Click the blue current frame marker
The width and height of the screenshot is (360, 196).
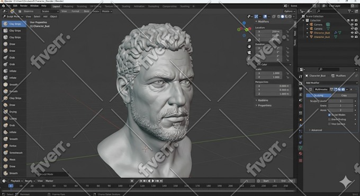[x=11, y=186]
